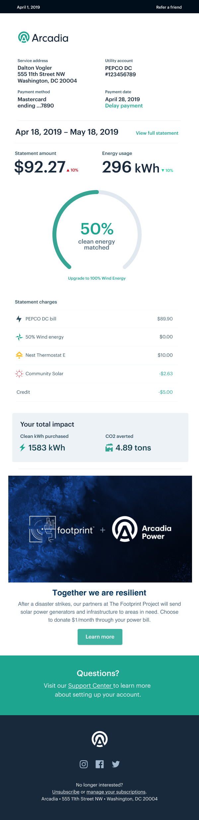Open Instagram icon in footer
The image size is (199, 820).
pyautogui.click(x=84, y=764)
